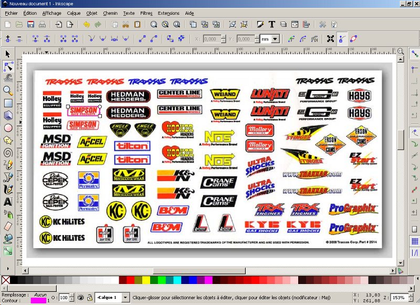Pick the magenta palette swatch

(208, 280)
